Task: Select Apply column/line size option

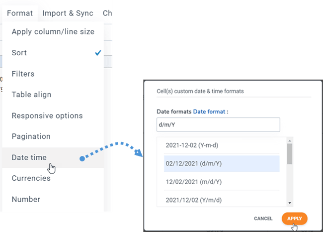Action: pos(53,32)
